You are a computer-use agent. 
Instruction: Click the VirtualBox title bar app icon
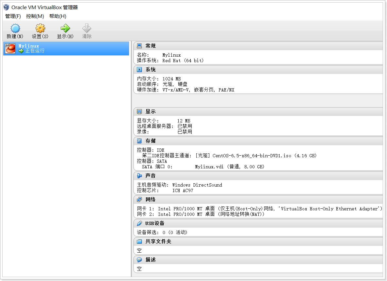(6, 7)
